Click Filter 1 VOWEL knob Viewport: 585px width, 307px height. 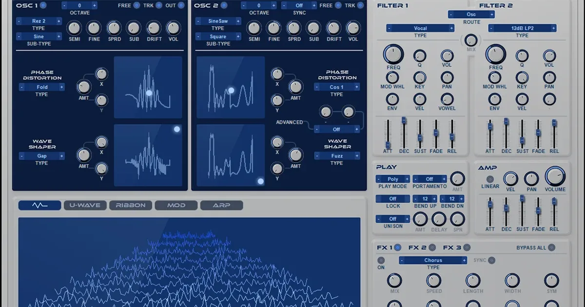pyautogui.click(x=447, y=99)
